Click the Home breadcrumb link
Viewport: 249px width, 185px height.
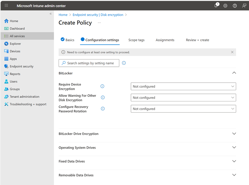63,15
